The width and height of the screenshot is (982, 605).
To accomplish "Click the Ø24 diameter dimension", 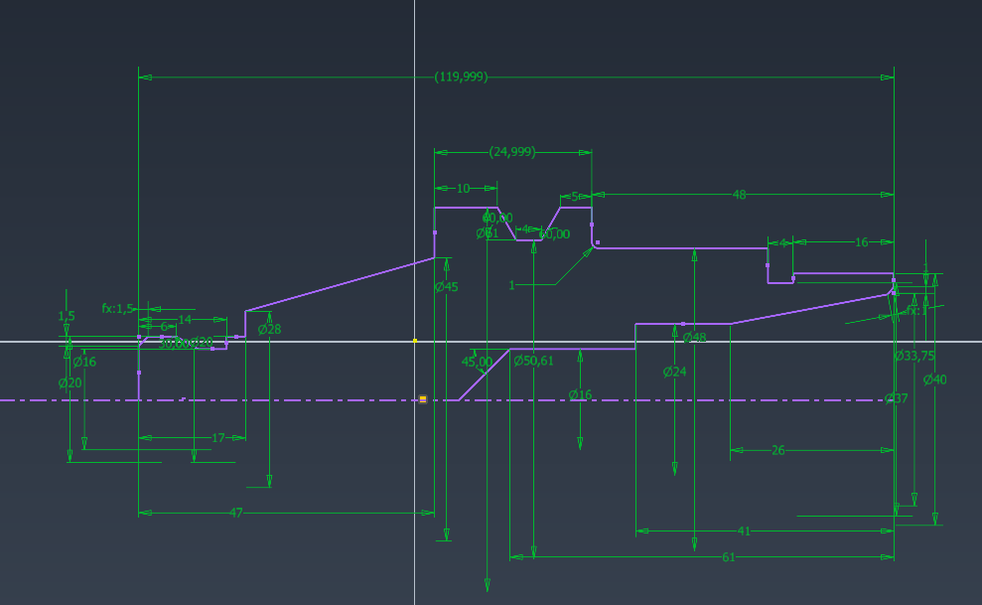I will [x=675, y=372].
